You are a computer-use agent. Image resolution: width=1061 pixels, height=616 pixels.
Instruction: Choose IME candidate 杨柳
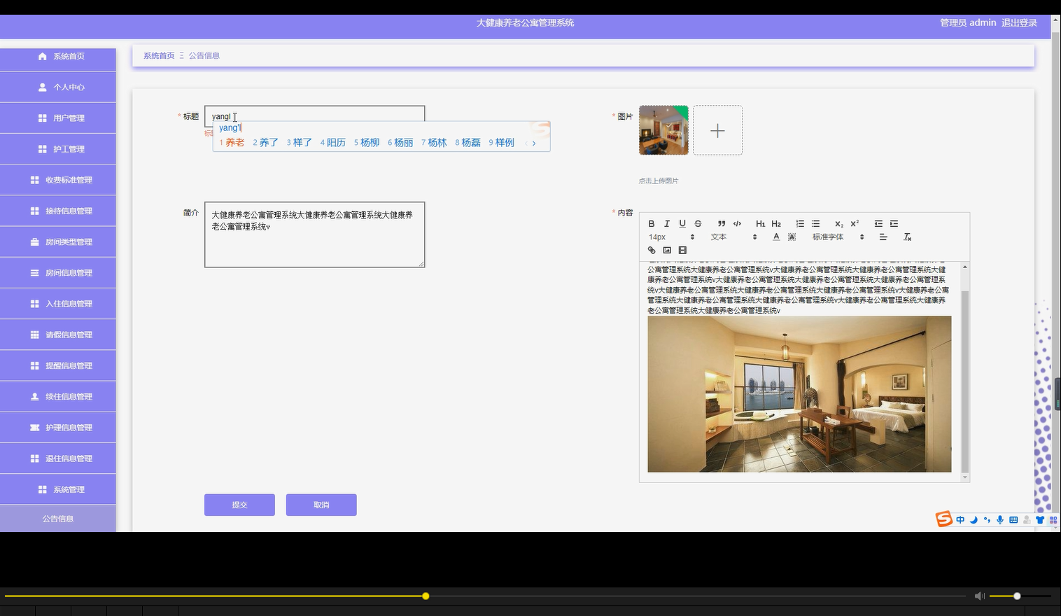click(367, 143)
